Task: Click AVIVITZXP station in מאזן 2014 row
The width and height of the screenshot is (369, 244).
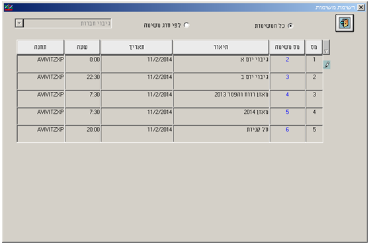Action: 41,116
